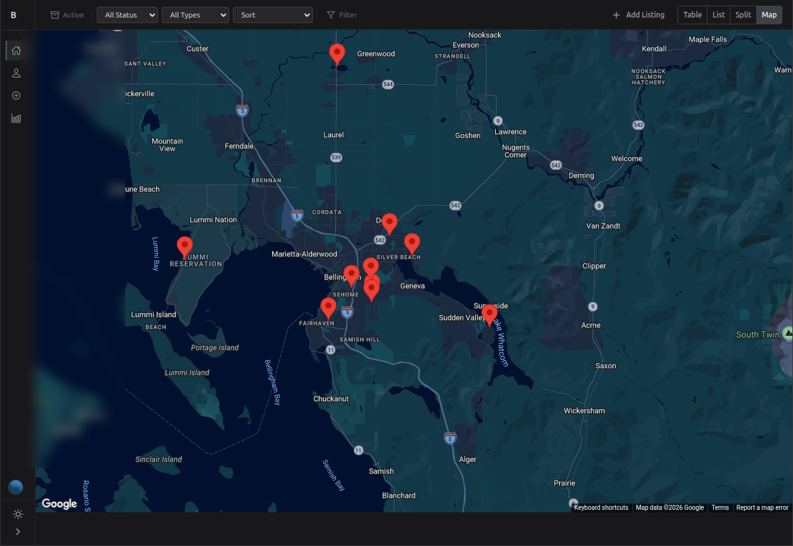Open the Analytics bar-chart icon

(x=16, y=118)
